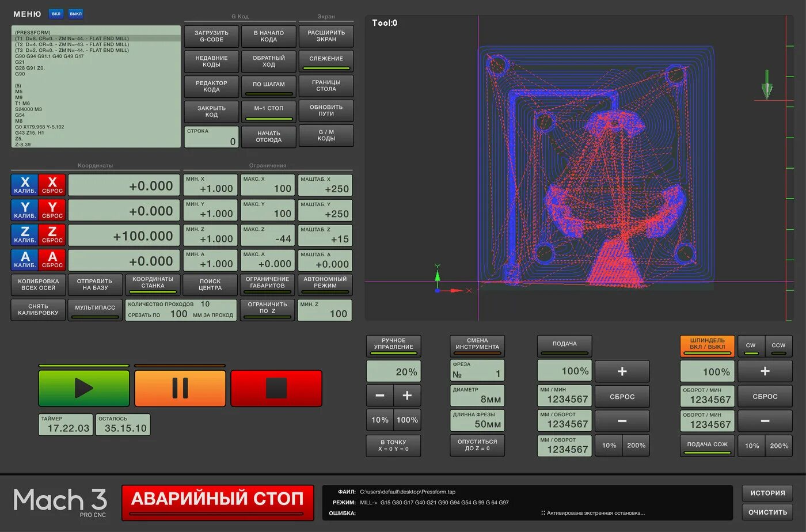Enable СЛЕЖЕНИЕ tracking mode
This screenshot has width=806, height=532.
pyautogui.click(x=326, y=59)
